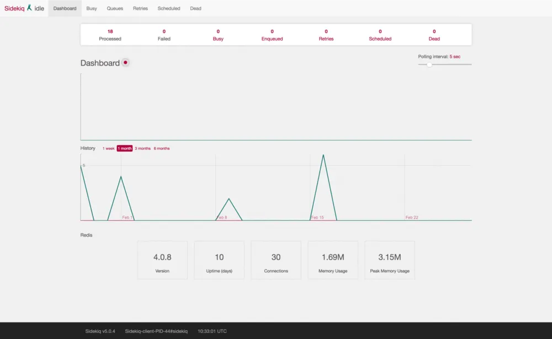The image size is (552, 339).
Task: Open the Retries summary stat
Action: (326, 35)
